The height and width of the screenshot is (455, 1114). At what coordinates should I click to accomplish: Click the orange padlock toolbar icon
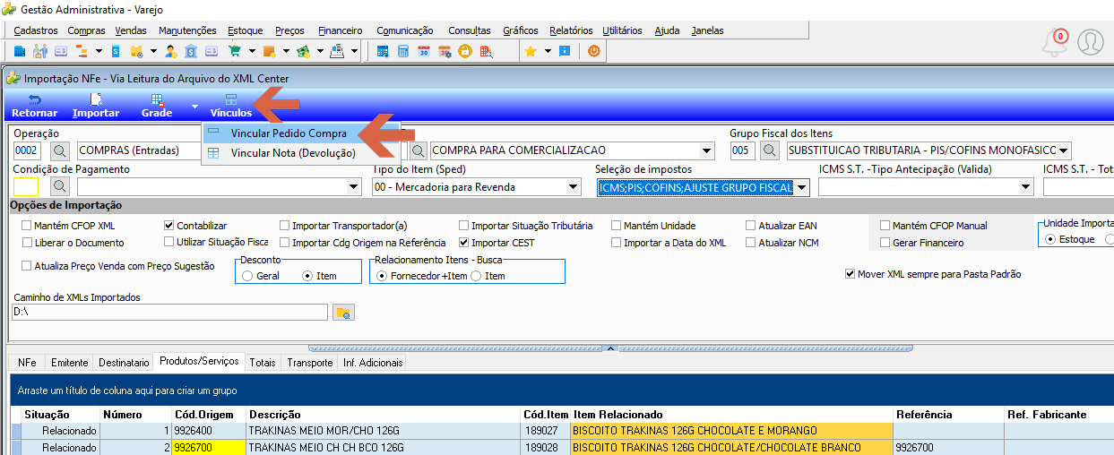coord(465,51)
